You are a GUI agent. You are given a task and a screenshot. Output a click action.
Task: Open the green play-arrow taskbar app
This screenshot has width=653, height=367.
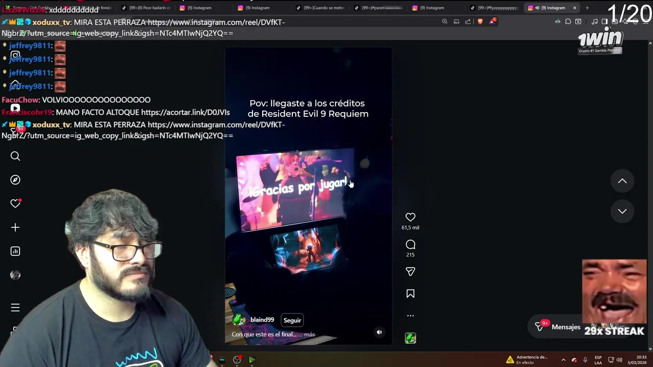click(x=252, y=360)
